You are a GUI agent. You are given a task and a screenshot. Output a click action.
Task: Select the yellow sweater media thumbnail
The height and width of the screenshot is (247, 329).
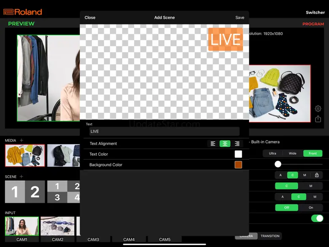tap(25, 155)
